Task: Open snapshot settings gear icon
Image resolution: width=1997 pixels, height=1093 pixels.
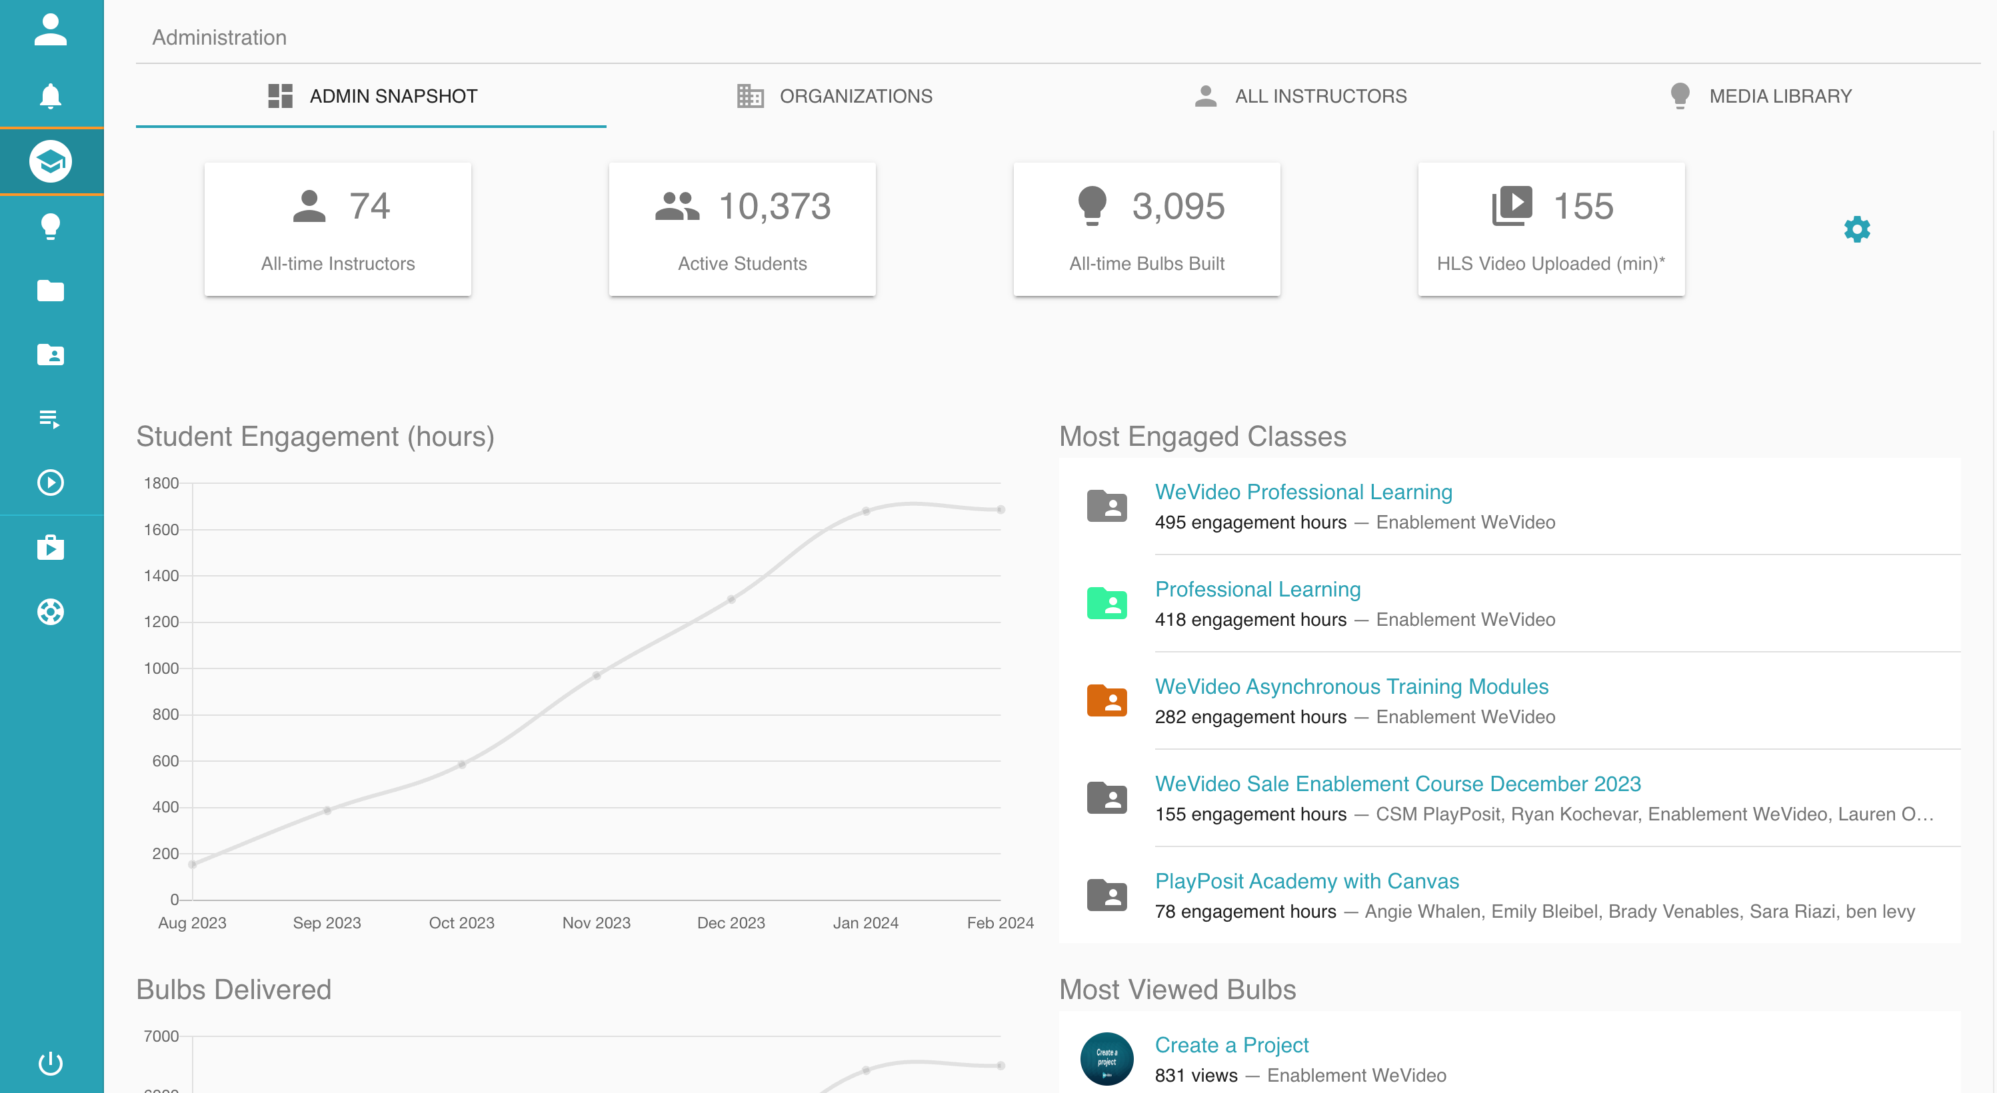Action: (x=1856, y=229)
